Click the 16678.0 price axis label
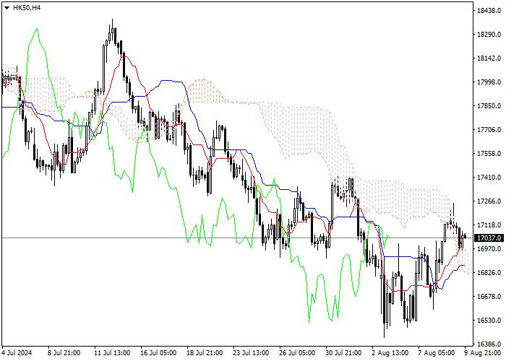This screenshot has width=506, height=361. 489,297
